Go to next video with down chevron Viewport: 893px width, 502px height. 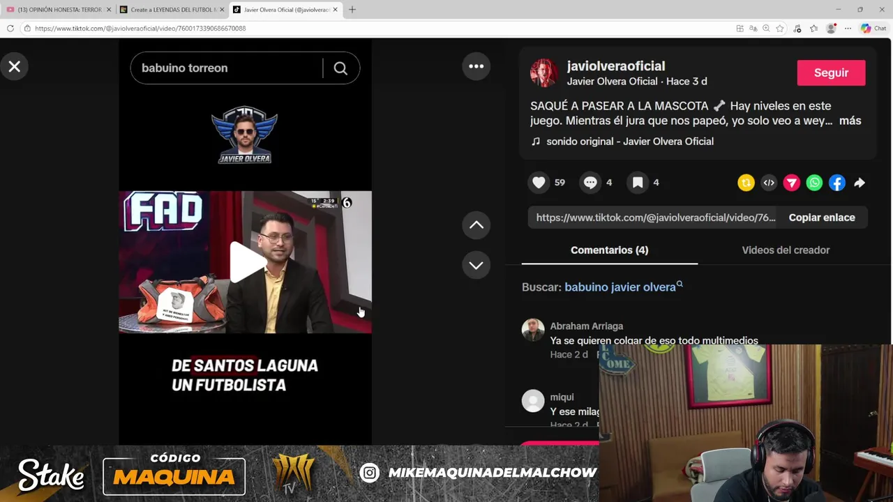pyautogui.click(x=476, y=265)
